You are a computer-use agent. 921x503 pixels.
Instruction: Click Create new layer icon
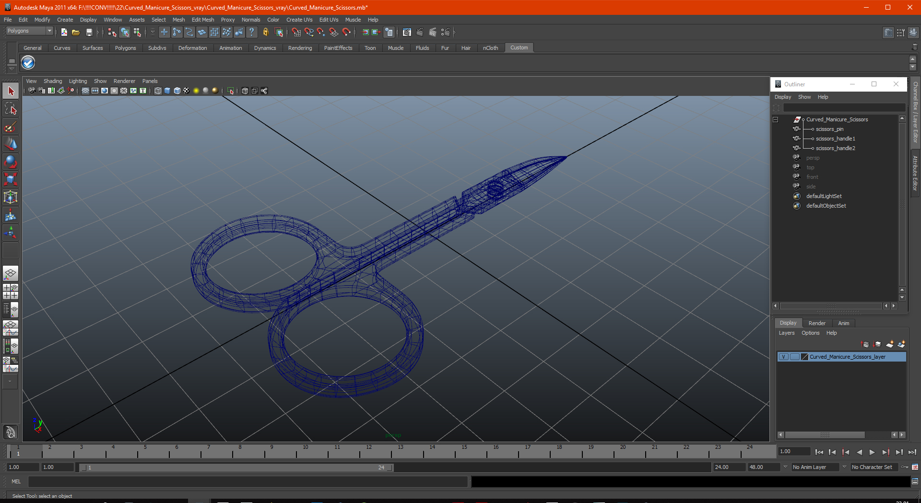[x=890, y=344]
